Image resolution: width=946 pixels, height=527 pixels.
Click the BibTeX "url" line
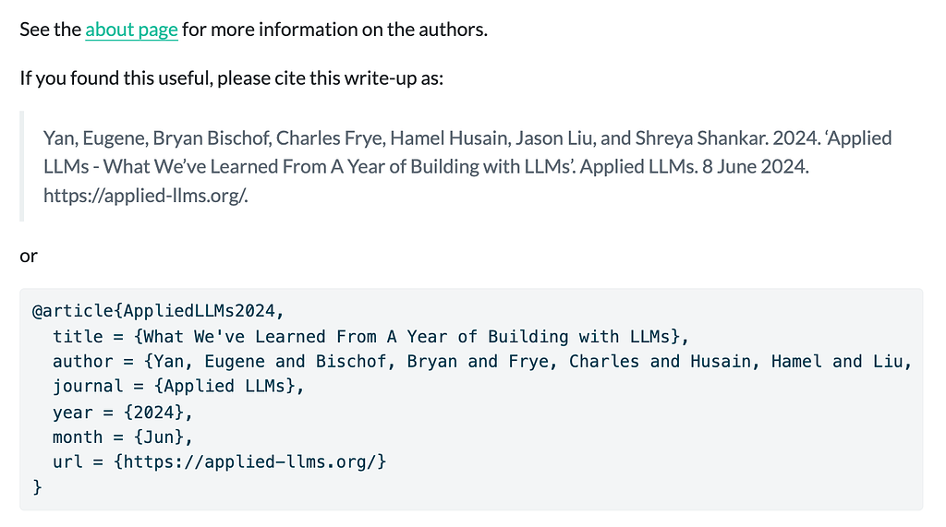click(219, 461)
